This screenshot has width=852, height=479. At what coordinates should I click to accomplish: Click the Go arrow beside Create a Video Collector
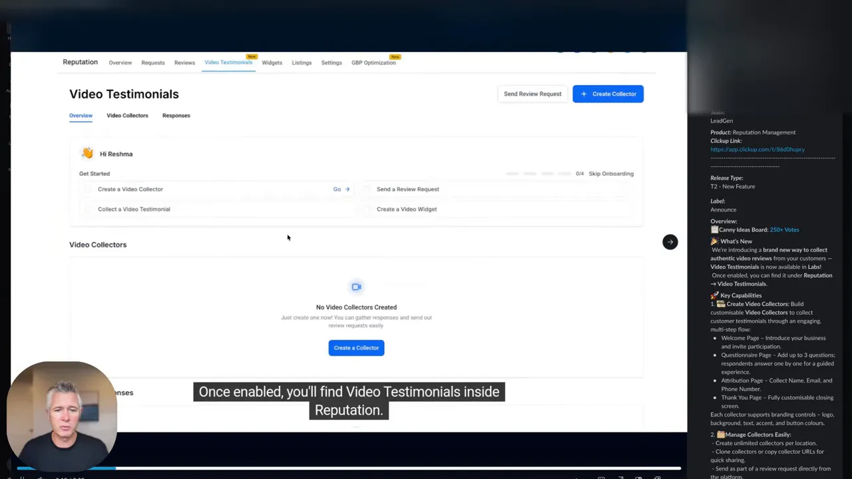coord(341,189)
